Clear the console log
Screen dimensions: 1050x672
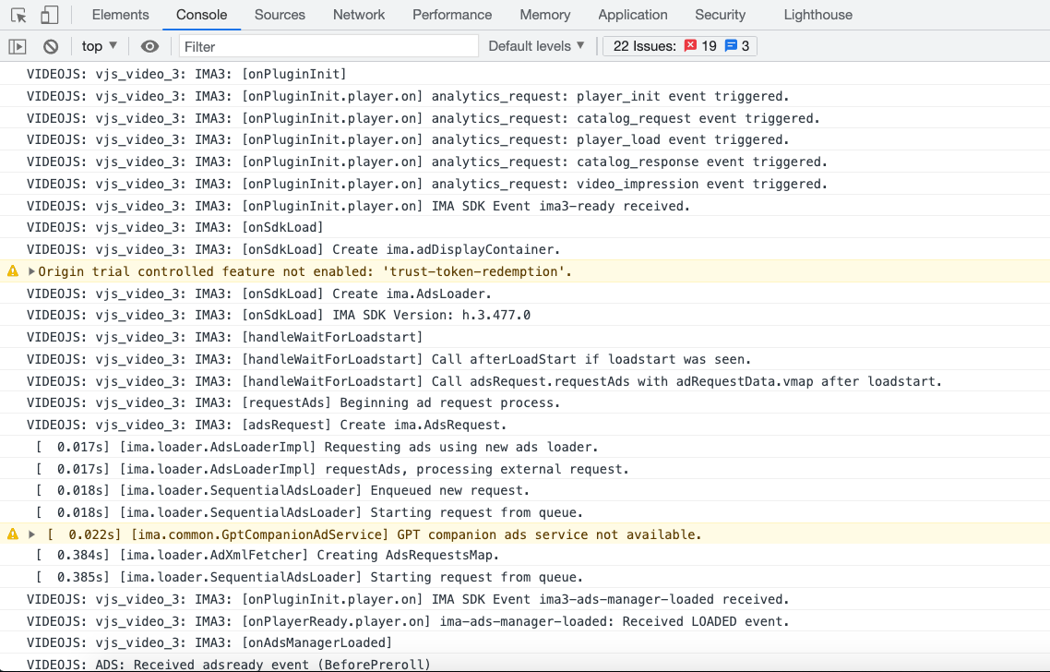(51, 46)
